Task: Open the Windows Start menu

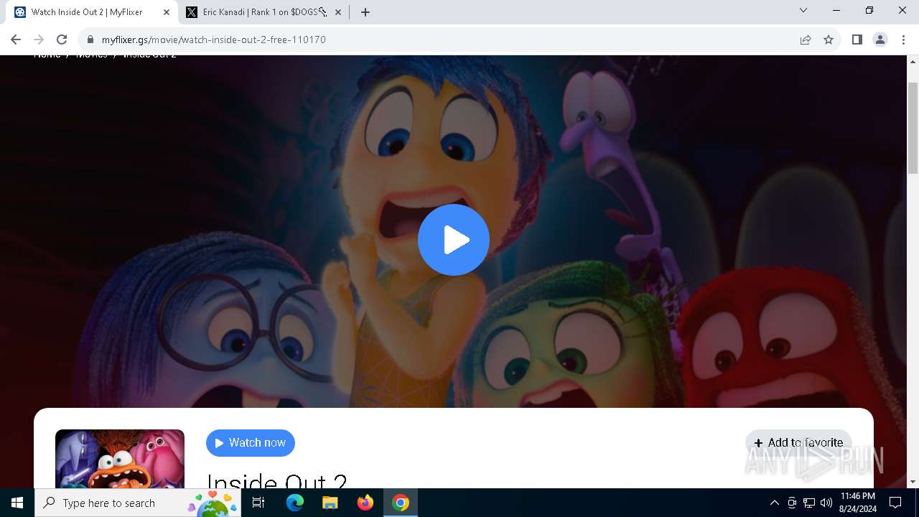Action: (x=17, y=503)
